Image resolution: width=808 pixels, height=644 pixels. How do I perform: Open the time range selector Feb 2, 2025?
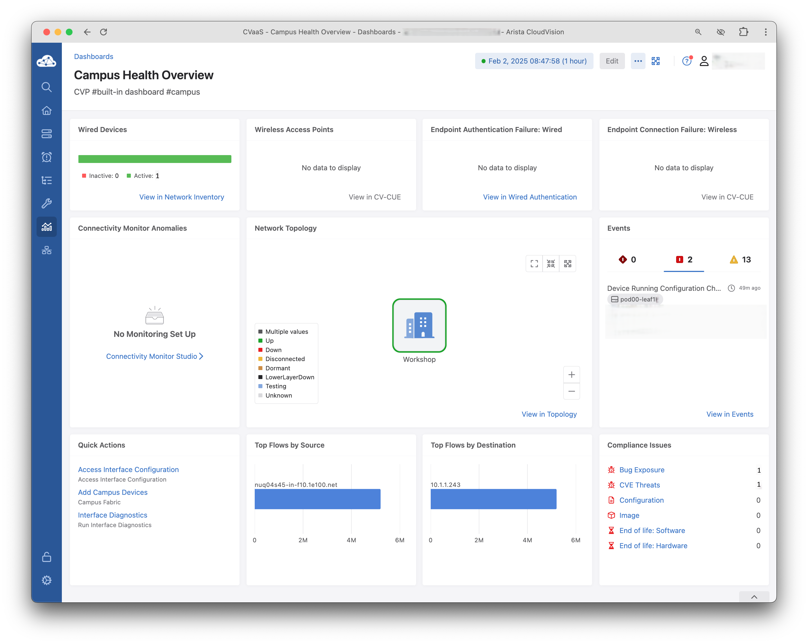point(534,61)
